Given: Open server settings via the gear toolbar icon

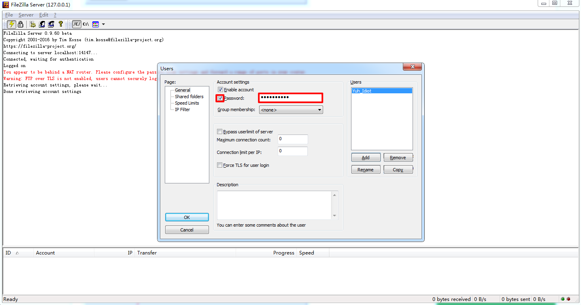Looking at the screenshot, I should [x=32, y=24].
